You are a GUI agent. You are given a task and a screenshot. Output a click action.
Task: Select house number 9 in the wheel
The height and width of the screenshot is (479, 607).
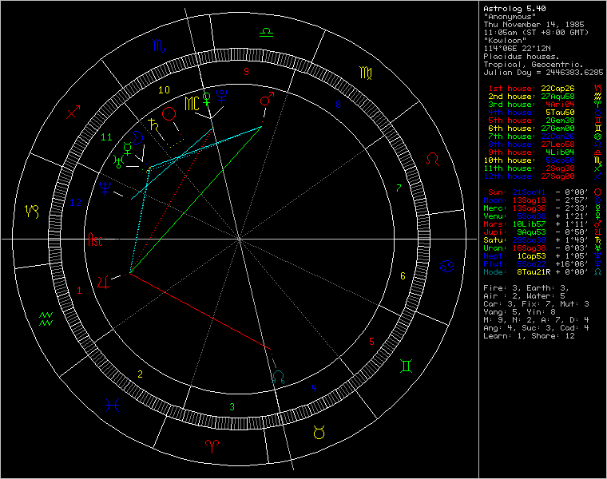click(x=247, y=72)
